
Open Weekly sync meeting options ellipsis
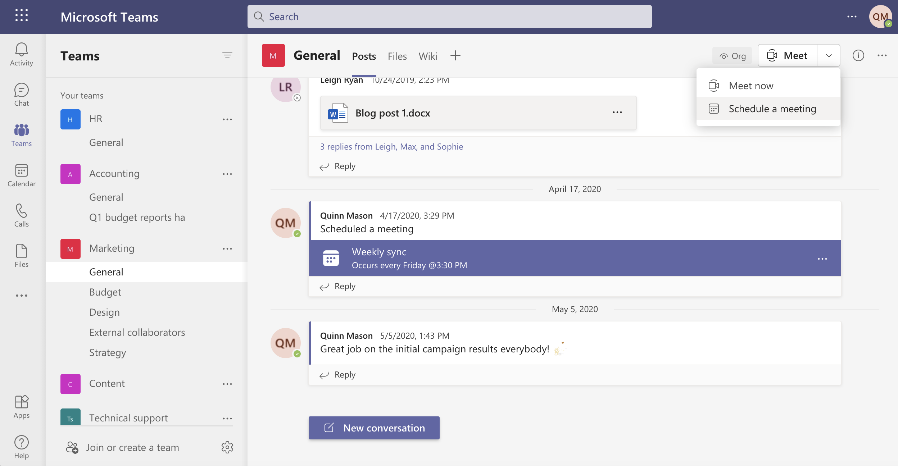[x=822, y=259]
